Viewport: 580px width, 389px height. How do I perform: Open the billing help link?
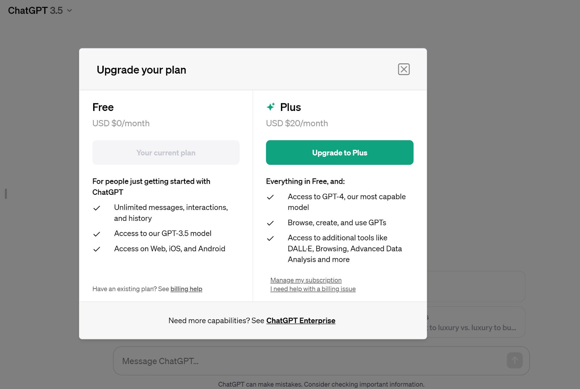186,289
